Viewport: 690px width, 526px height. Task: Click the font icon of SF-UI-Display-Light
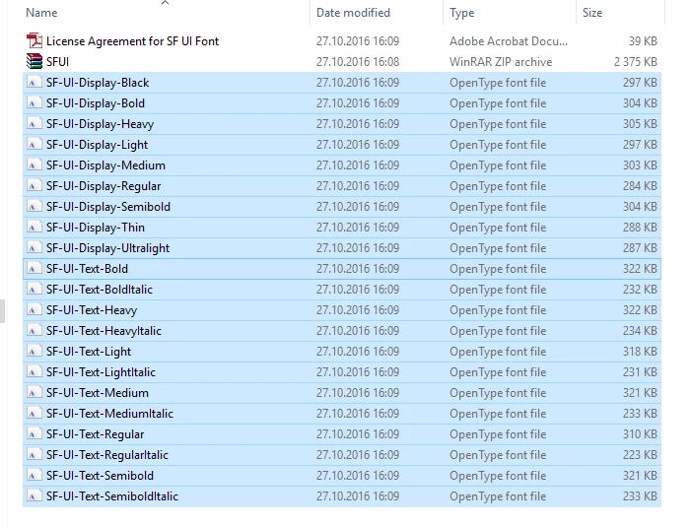[34, 144]
